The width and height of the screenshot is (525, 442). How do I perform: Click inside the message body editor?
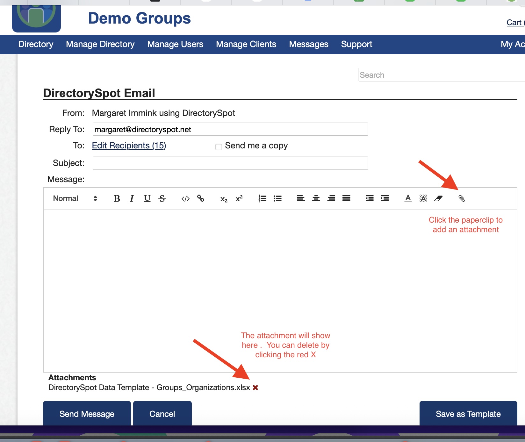tap(280, 291)
